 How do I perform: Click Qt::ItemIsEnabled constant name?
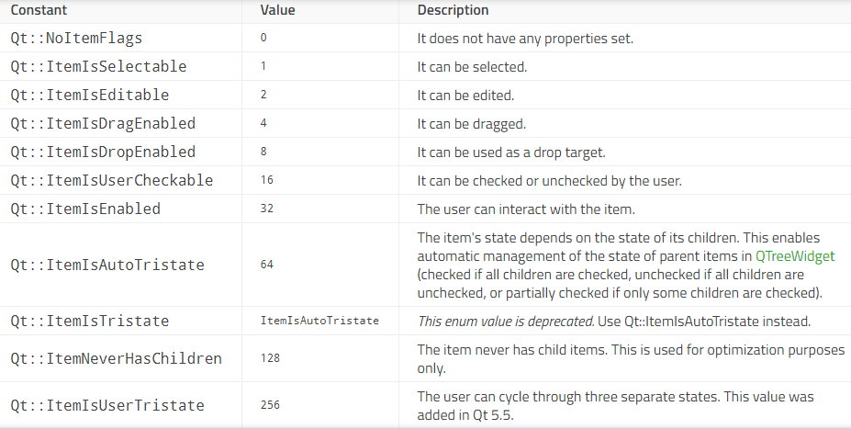[x=85, y=209]
